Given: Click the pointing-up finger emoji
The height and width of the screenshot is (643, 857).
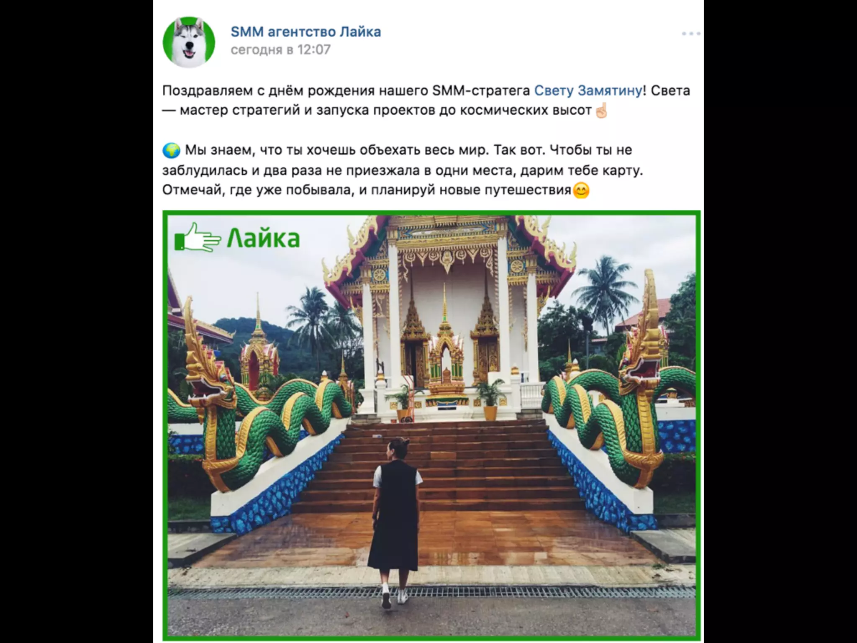Looking at the screenshot, I should (x=601, y=111).
